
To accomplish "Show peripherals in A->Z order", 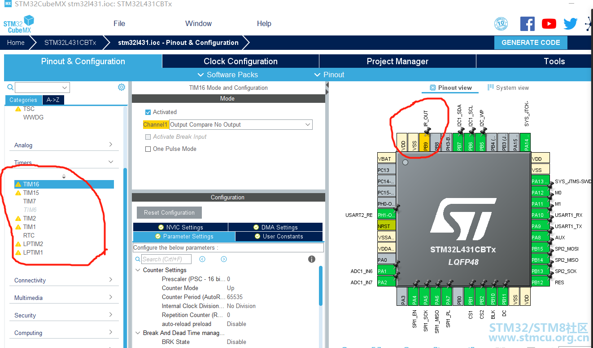I will click(53, 100).
